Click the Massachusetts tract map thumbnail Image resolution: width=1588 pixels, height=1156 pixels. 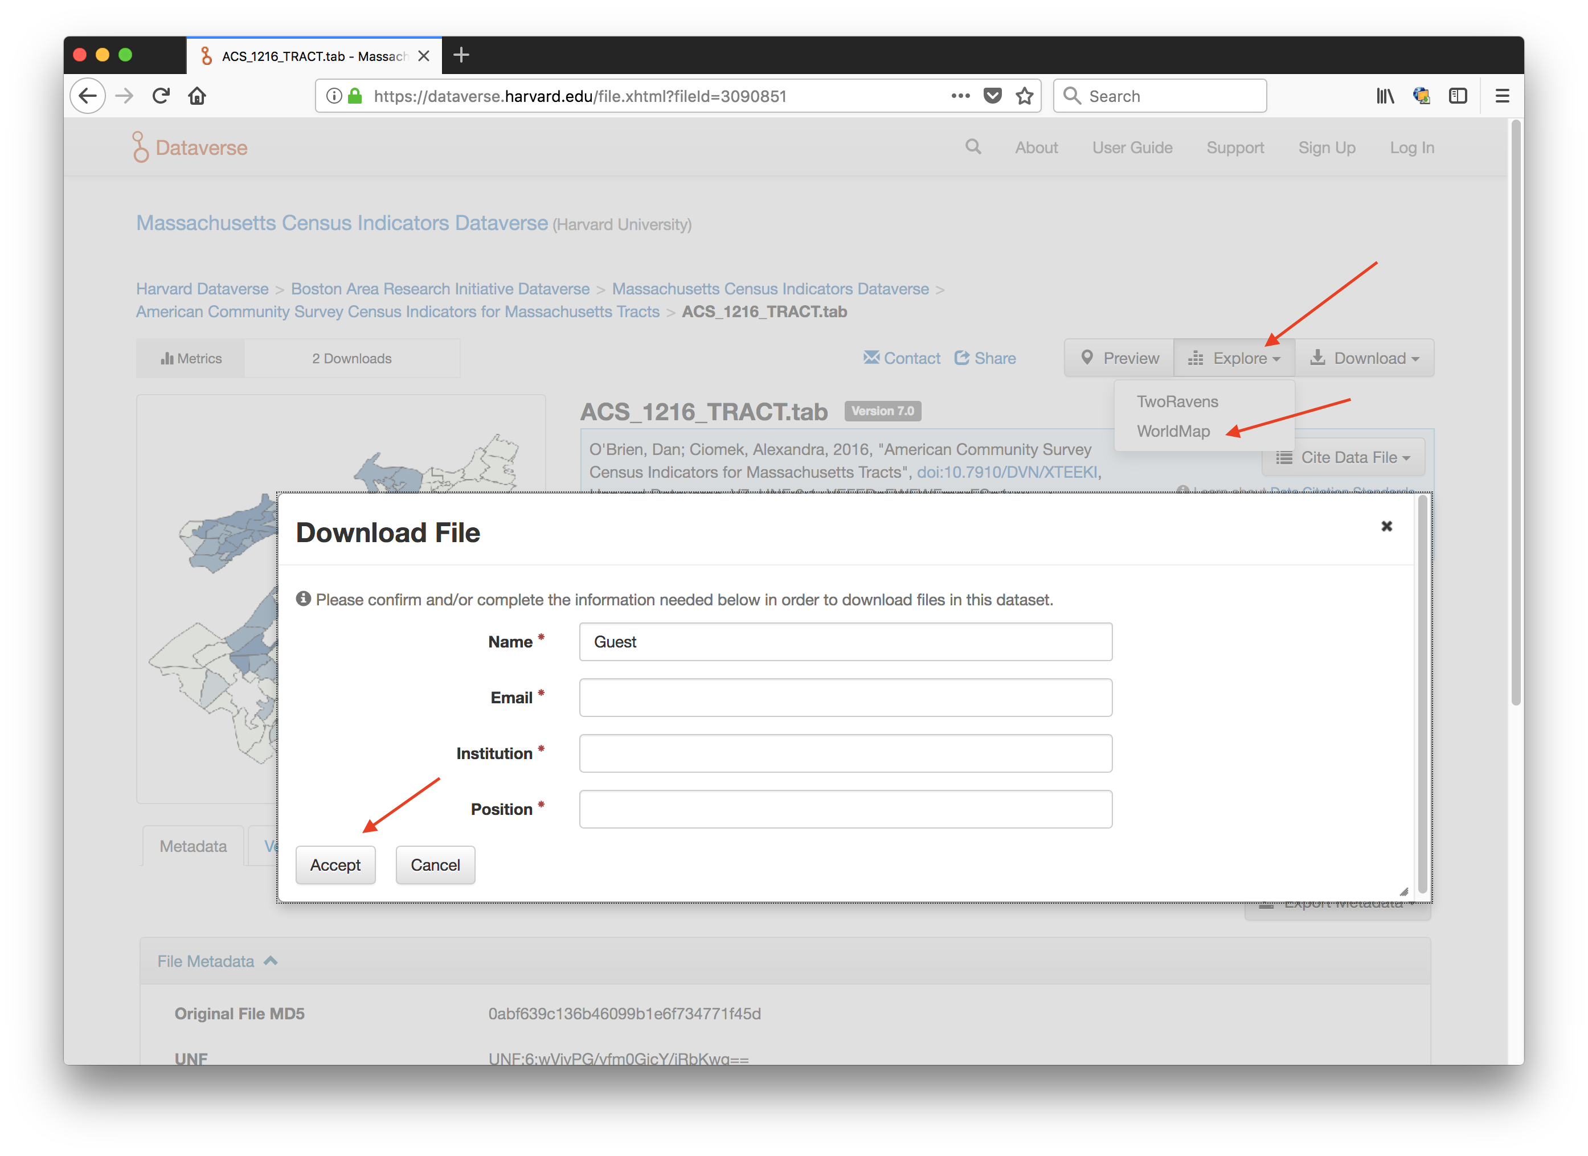pos(341,599)
